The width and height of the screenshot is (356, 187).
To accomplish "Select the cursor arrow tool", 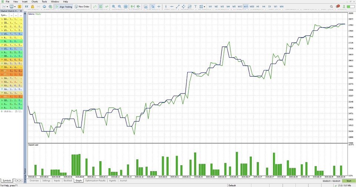I will point(153,7).
